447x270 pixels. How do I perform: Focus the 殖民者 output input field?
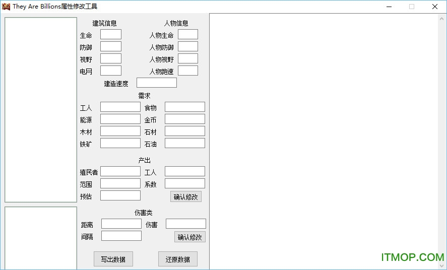click(x=120, y=171)
